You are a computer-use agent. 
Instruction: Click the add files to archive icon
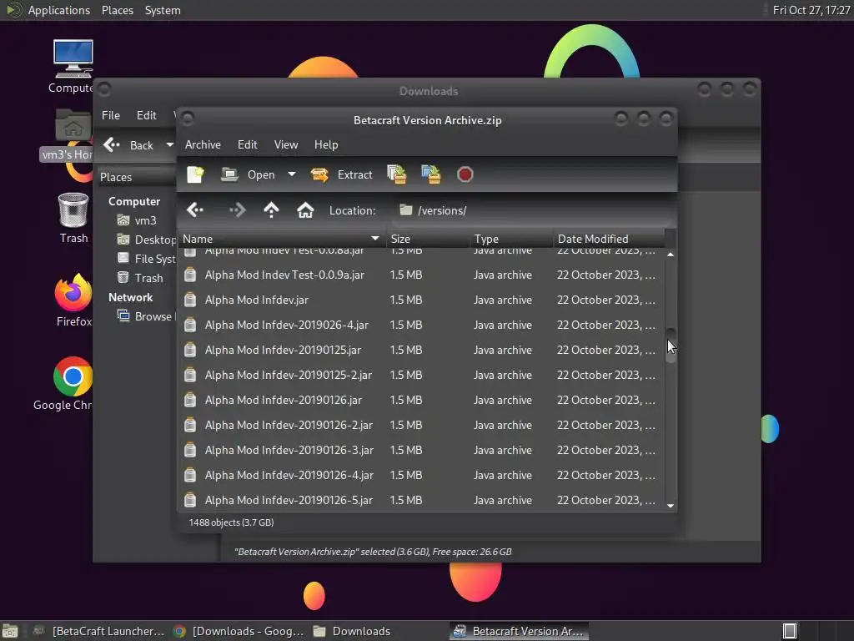point(396,174)
